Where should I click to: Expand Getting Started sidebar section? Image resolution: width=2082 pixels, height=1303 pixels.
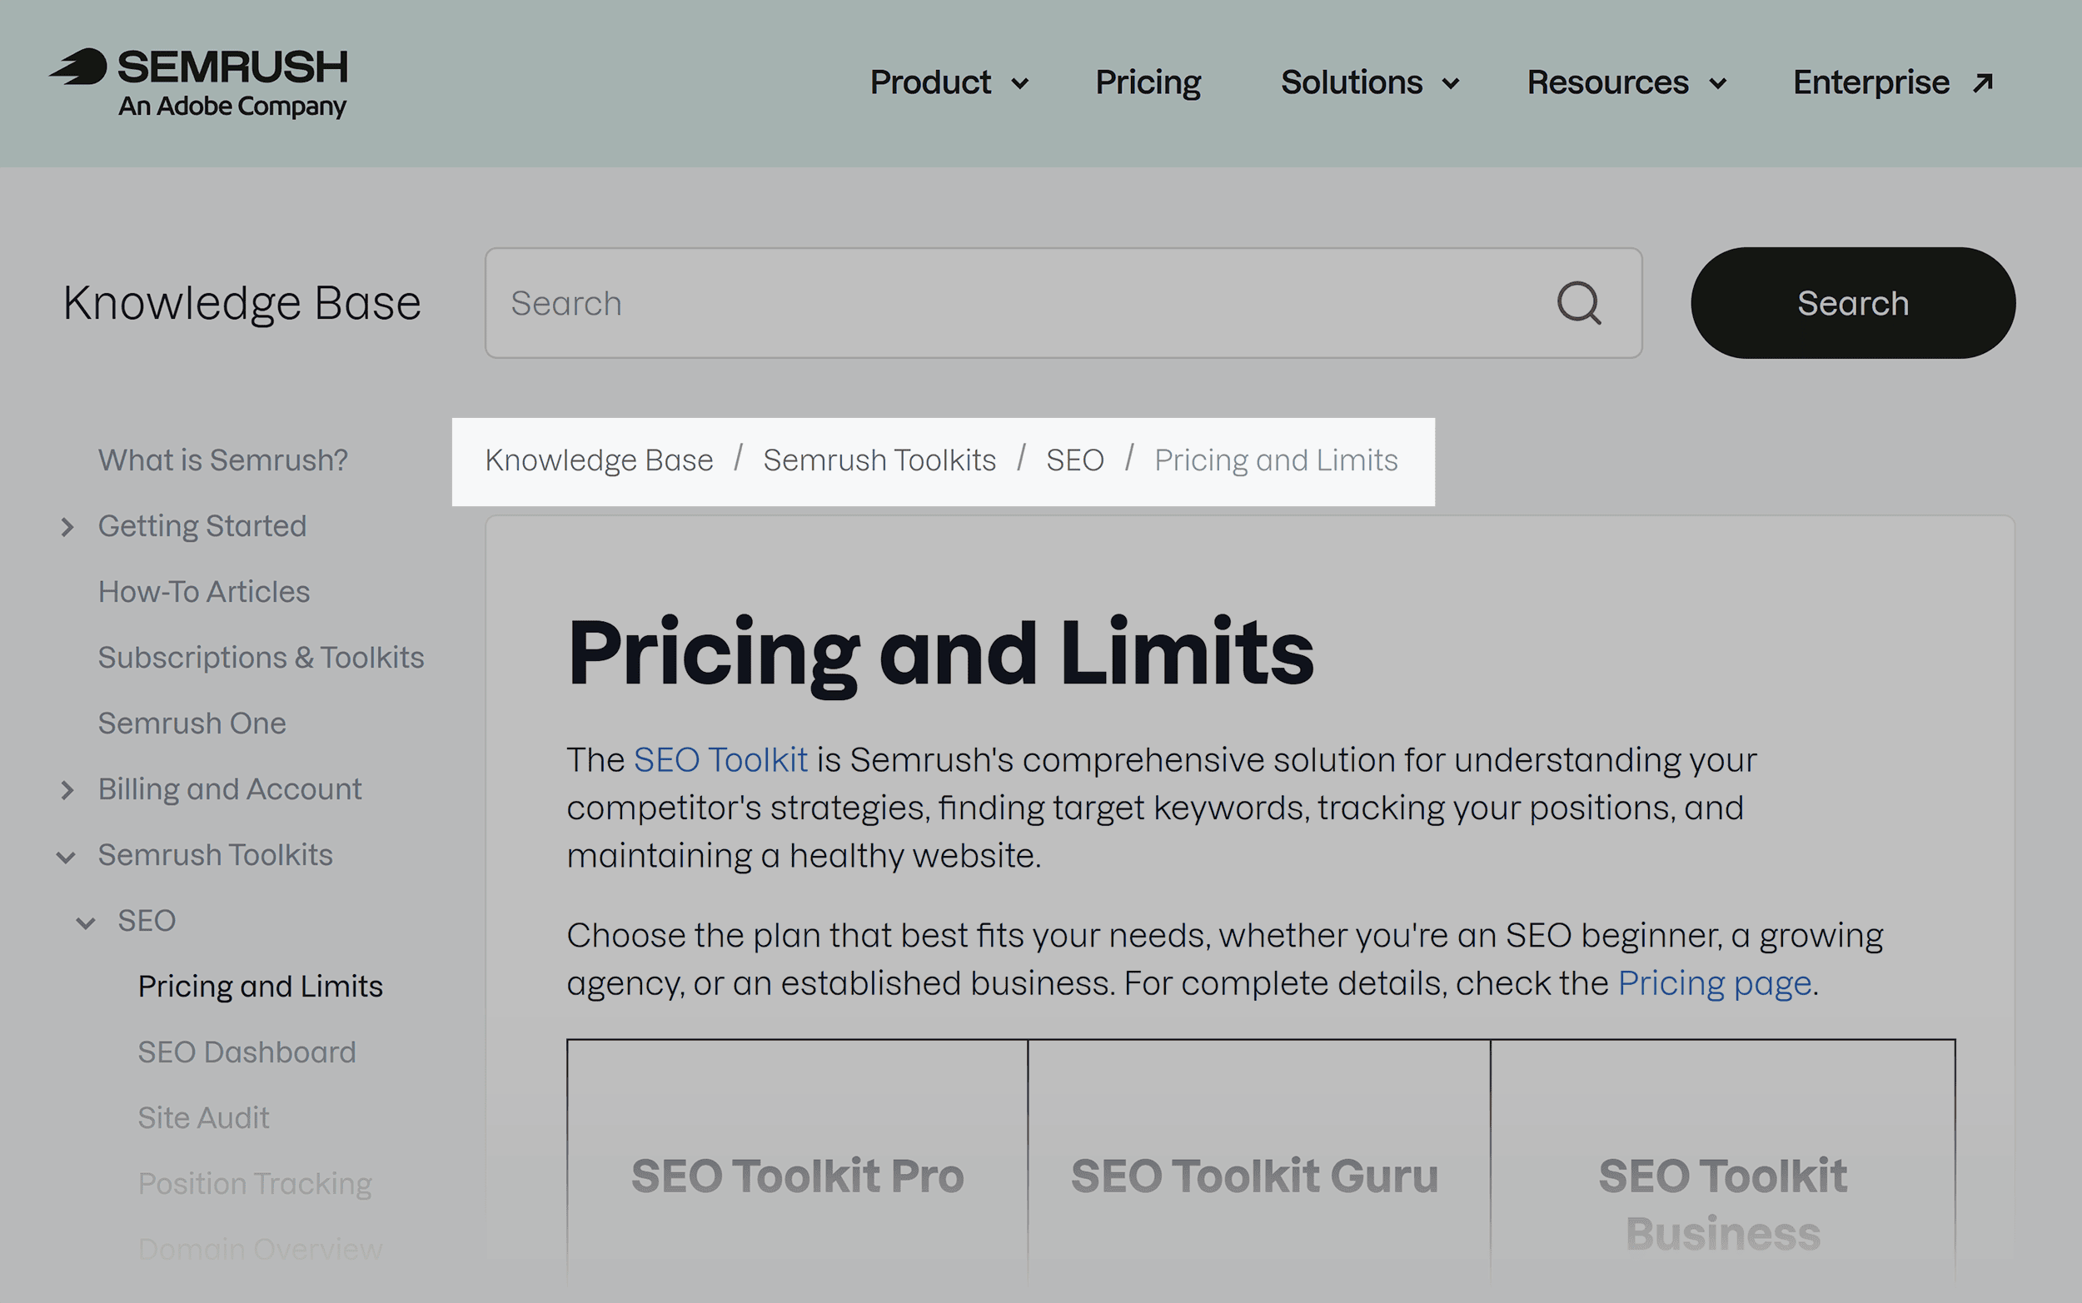67,526
